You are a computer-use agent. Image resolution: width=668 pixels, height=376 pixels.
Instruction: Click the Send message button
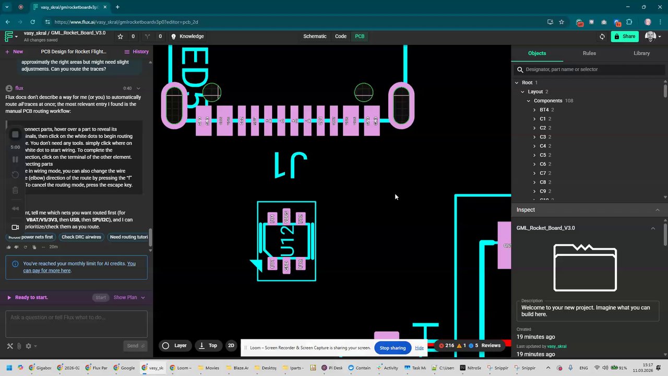point(135,346)
